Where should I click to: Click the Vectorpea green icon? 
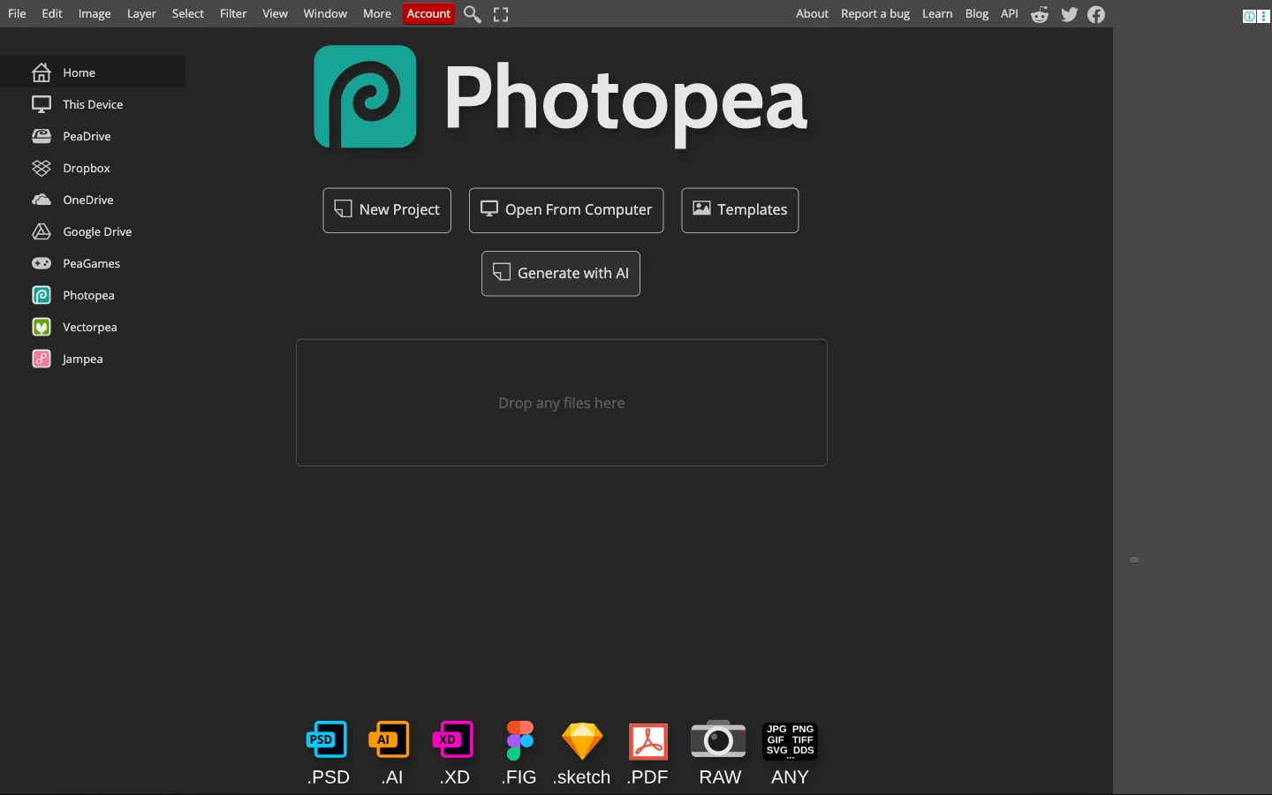tap(42, 327)
